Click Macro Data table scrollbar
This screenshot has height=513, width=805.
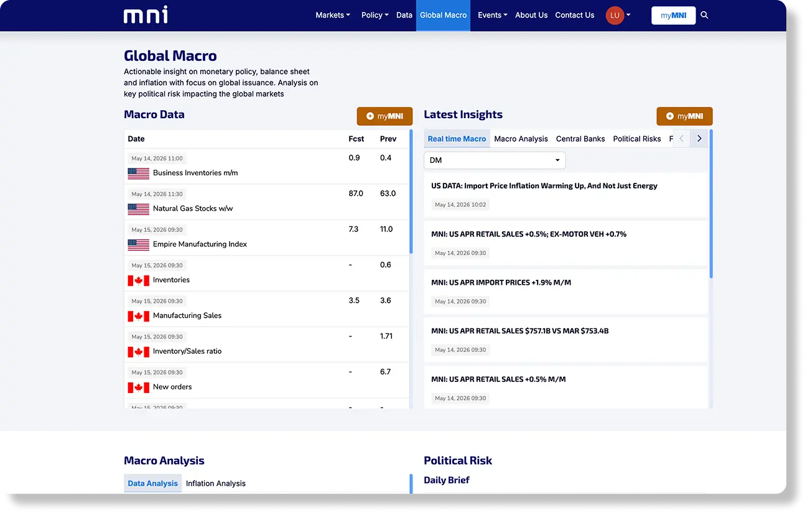411,192
